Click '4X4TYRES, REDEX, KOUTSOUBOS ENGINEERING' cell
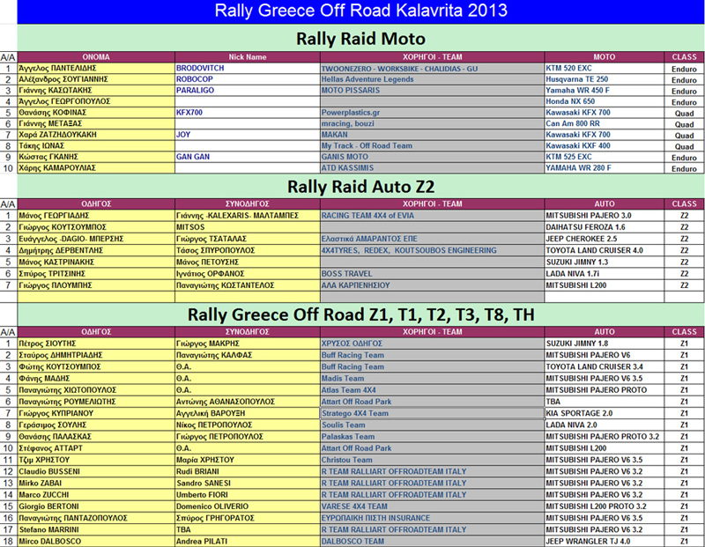Image resolution: width=705 pixels, height=547 pixels. (432, 250)
